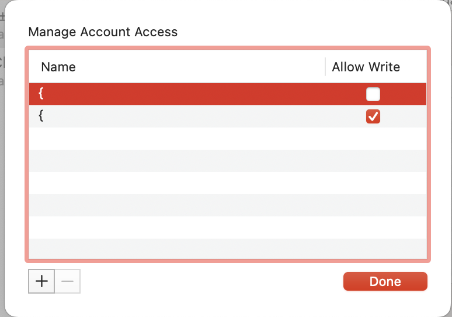452x317 pixels.
Task: Click the Manage Account Access dialog title
Action: (x=103, y=32)
